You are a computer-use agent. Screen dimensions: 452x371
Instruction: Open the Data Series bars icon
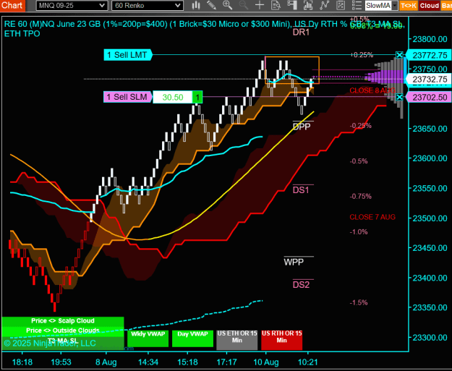coord(308,5)
